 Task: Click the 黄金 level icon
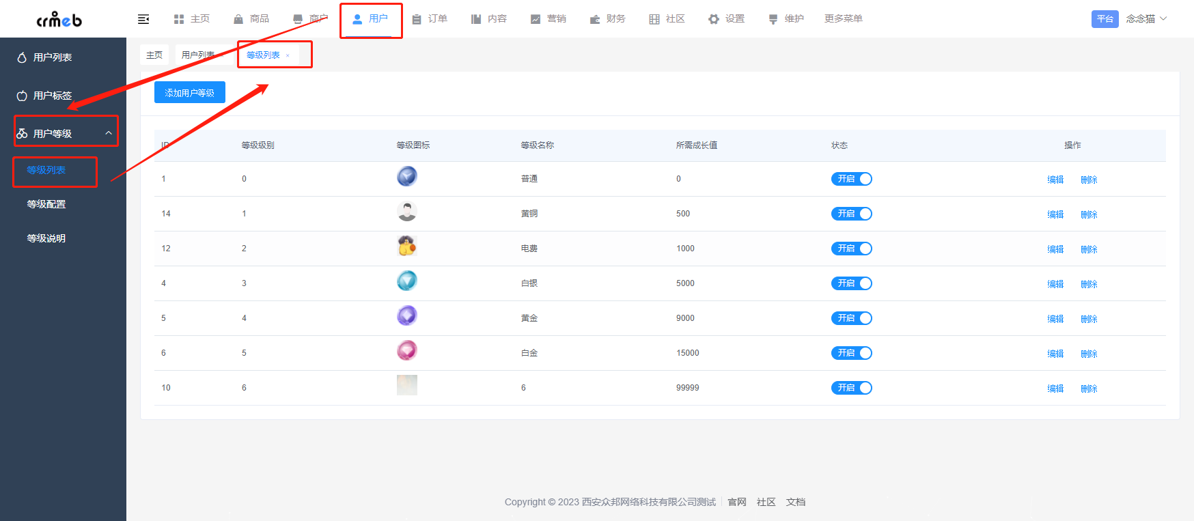(407, 315)
